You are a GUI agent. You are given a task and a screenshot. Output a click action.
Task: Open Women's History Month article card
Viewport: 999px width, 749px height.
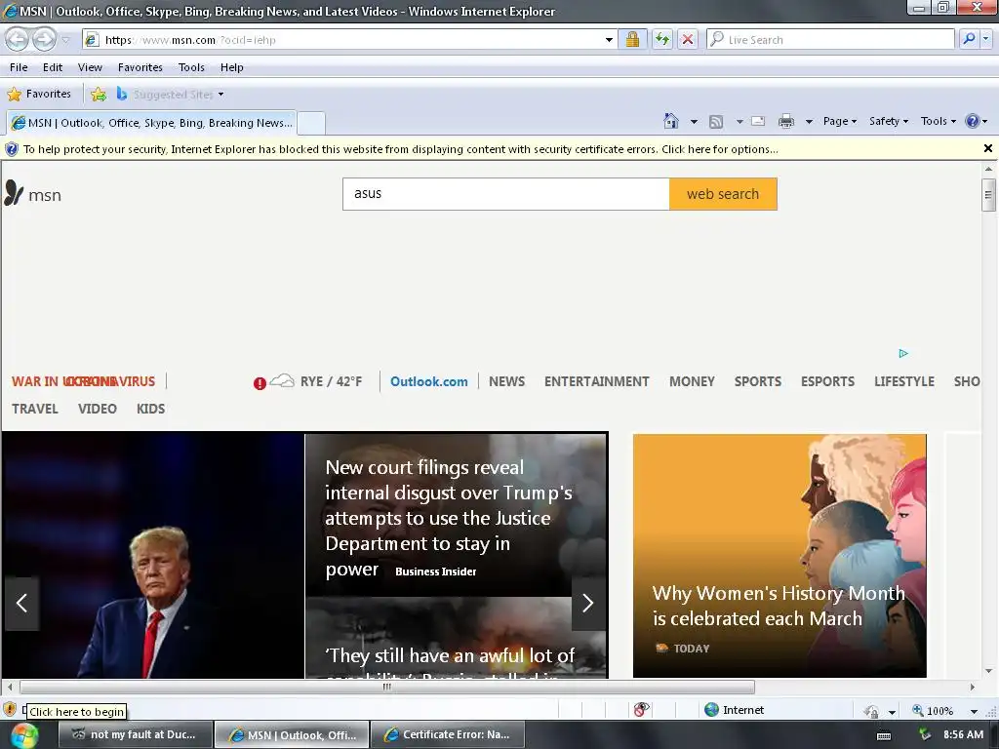coord(779,555)
